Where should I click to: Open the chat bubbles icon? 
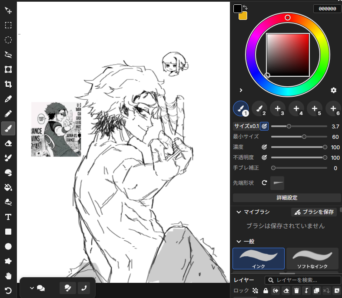[41, 288]
